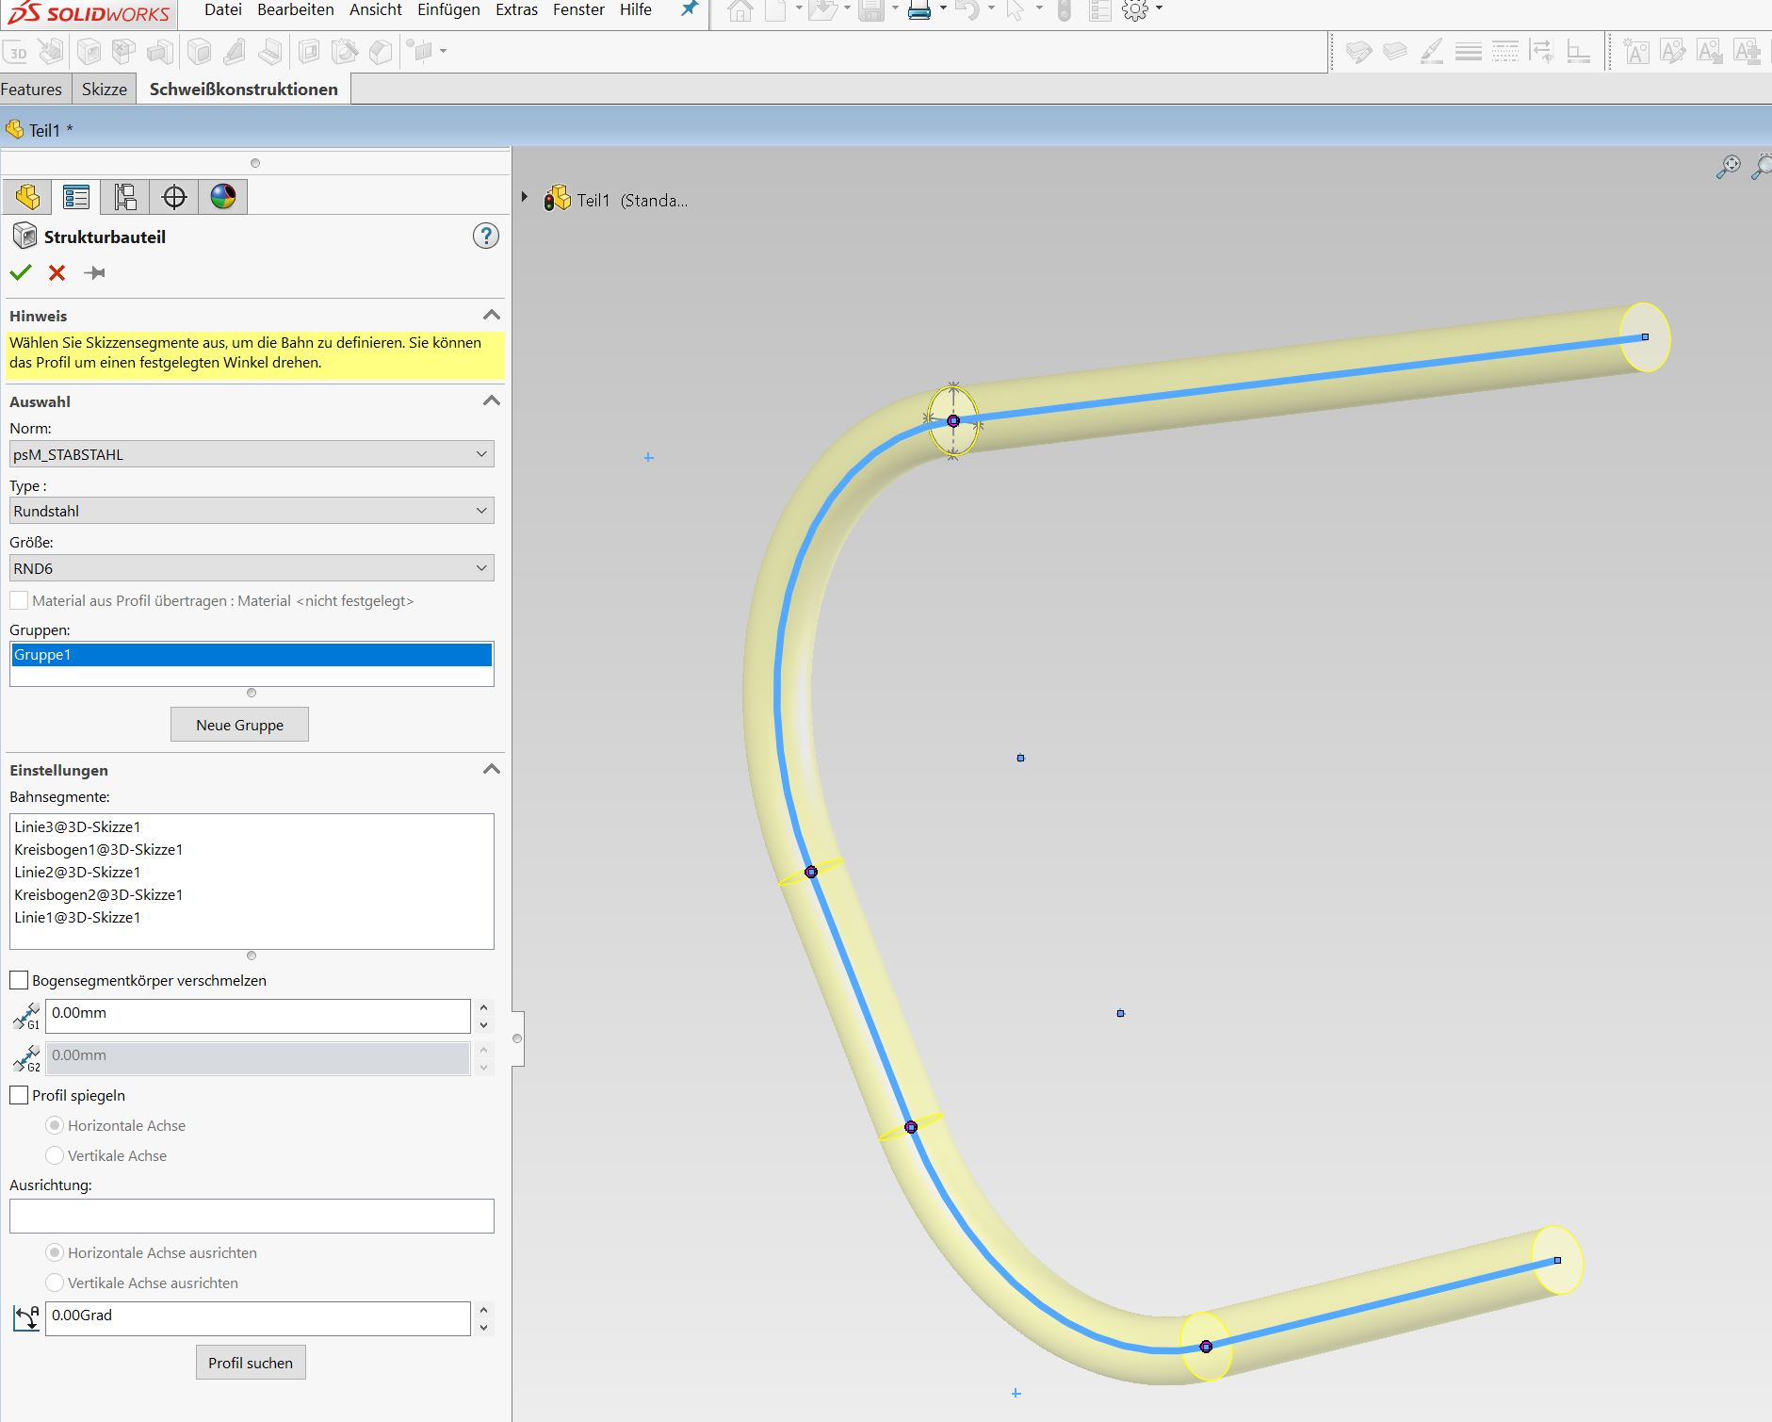Image resolution: width=1772 pixels, height=1422 pixels.
Task: Open the Einfügen menu
Action: [448, 10]
